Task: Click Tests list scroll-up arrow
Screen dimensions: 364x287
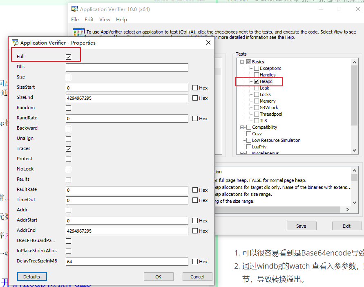Action: (x=354, y=62)
